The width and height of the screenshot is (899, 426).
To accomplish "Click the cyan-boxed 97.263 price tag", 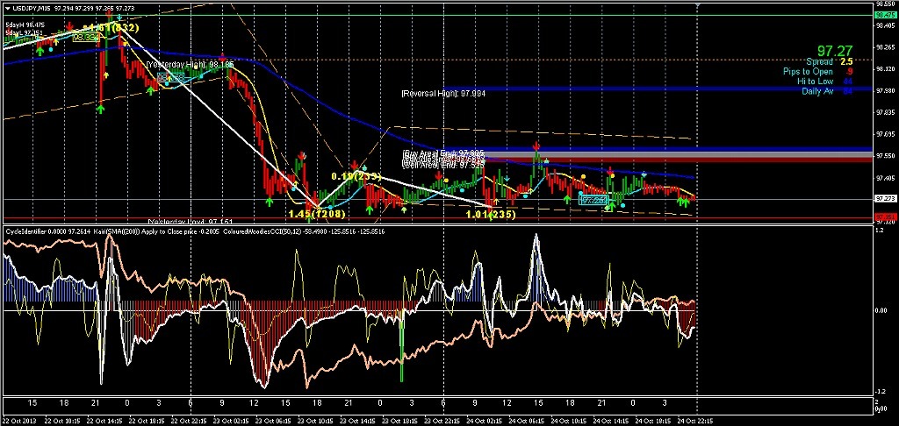I will (x=593, y=201).
